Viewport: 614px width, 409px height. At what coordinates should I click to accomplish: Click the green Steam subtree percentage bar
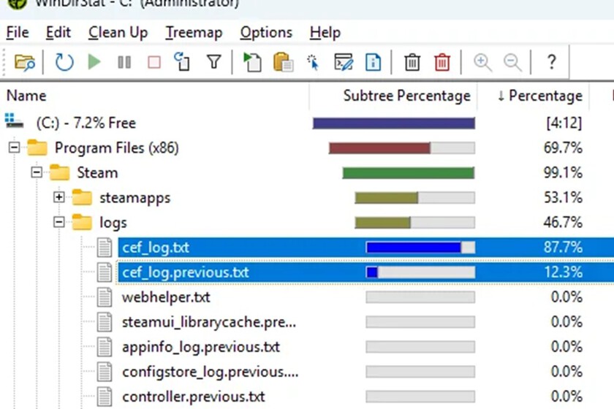tap(409, 172)
